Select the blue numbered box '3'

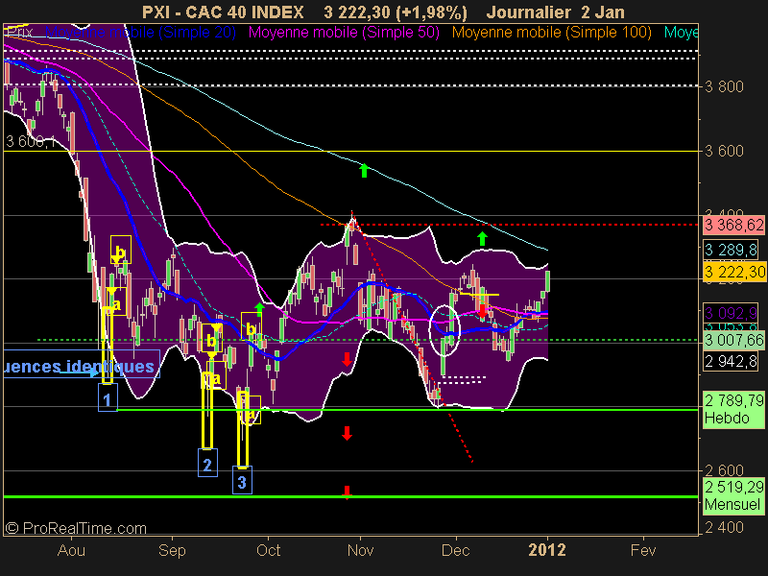(x=242, y=481)
